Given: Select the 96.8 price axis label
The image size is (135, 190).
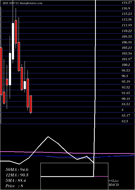Looking at the screenshot, I should click(x=125, y=76).
